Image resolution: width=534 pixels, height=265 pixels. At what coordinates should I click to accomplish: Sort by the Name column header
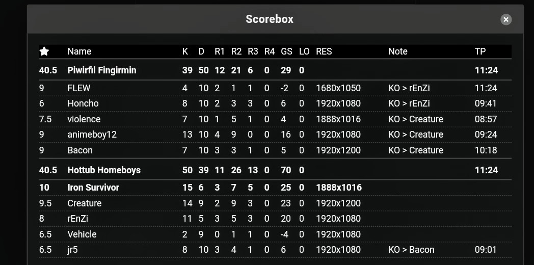tap(79, 51)
